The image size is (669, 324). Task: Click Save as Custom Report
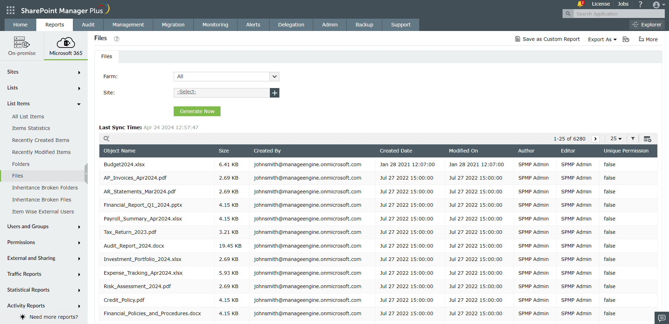[547, 39]
